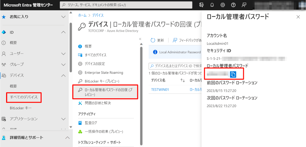This screenshot has width=306, height=147.
Task: Focus the global resource search box
Action: click(126, 5)
